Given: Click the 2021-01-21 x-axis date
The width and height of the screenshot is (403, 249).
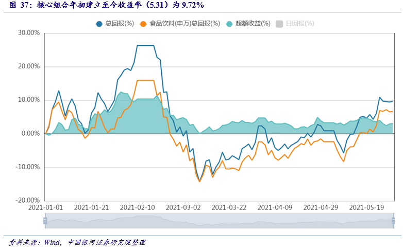Looking at the screenshot, I should tap(92, 207).
